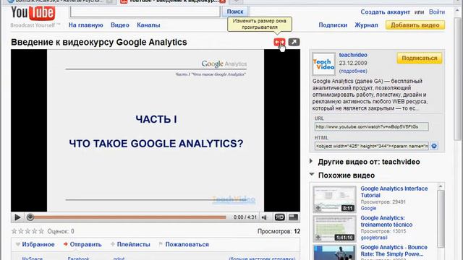Click the YouTube logo
The image size is (463, 260).
tap(33, 14)
